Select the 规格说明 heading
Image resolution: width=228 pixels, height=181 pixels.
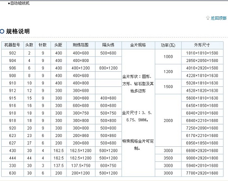tap(18, 31)
